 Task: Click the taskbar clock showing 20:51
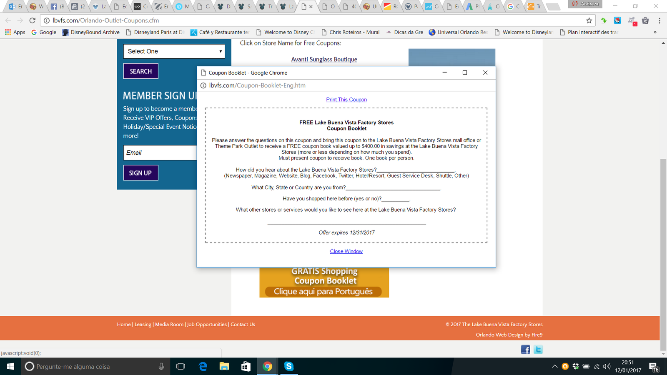click(x=628, y=366)
